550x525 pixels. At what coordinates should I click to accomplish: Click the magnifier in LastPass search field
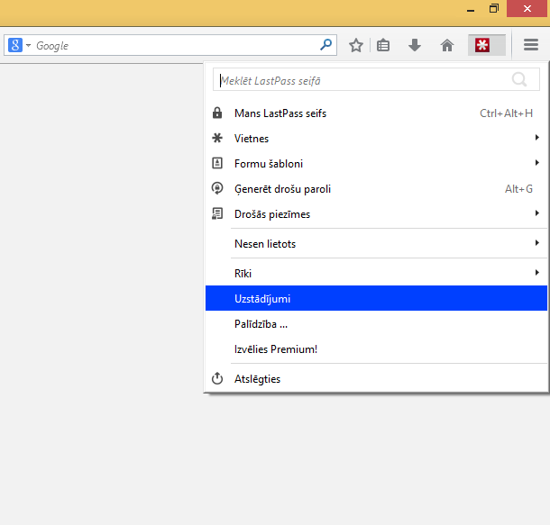click(x=519, y=79)
